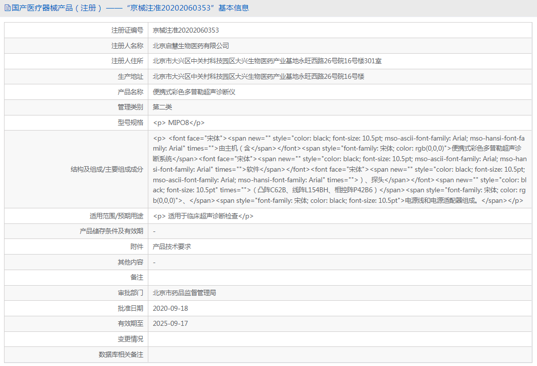The width and height of the screenshot is (537, 366).
Task: Click the 第二类 management category value
Action: click(x=162, y=107)
